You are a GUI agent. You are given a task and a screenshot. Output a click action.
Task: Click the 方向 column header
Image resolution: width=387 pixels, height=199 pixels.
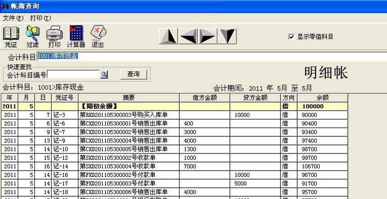[289, 98]
